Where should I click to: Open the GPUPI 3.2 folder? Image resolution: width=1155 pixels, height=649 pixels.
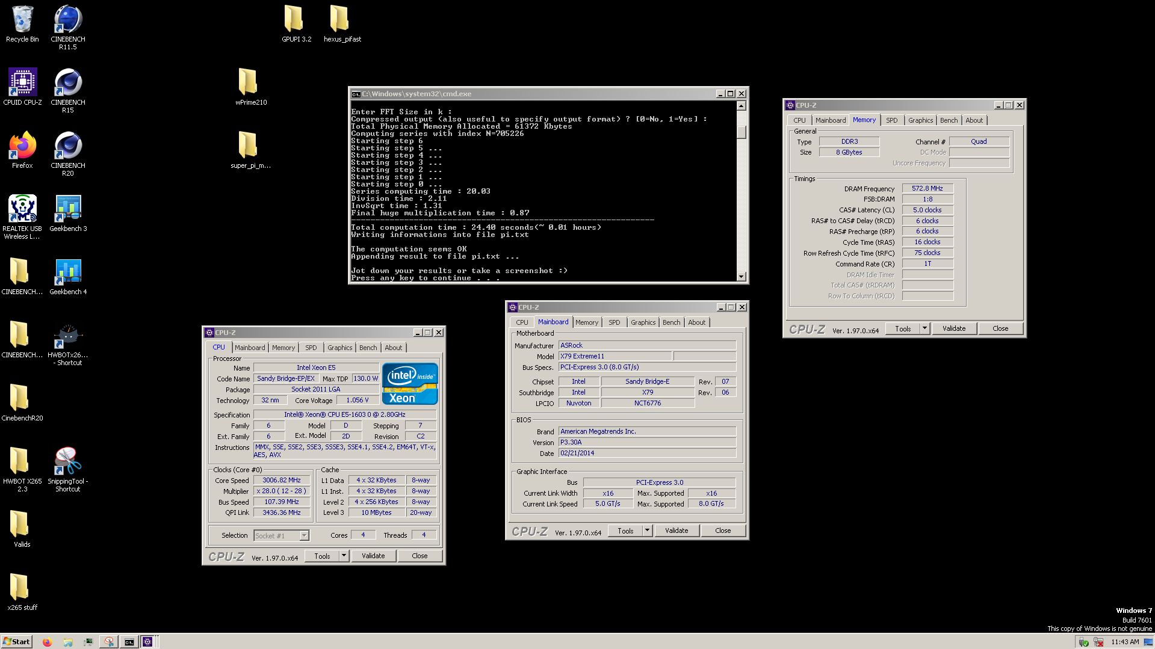click(296, 24)
